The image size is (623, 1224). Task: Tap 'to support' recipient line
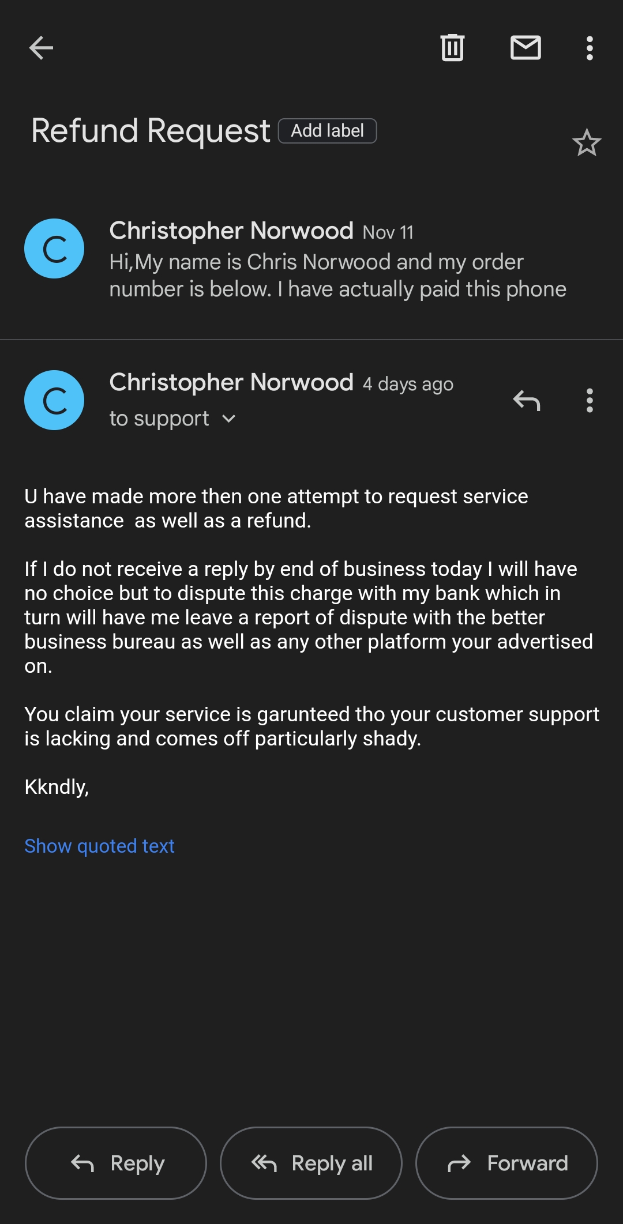(x=159, y=419)
